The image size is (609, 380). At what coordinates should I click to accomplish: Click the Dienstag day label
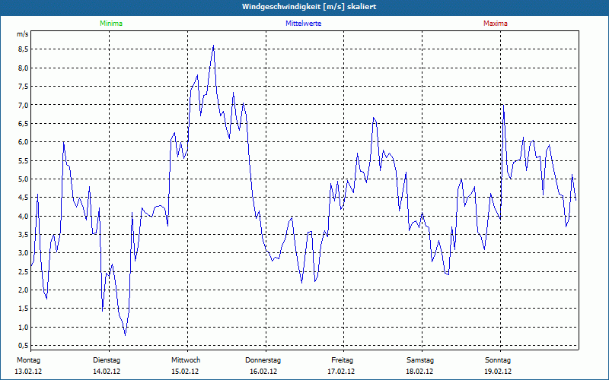pos(107,360)
